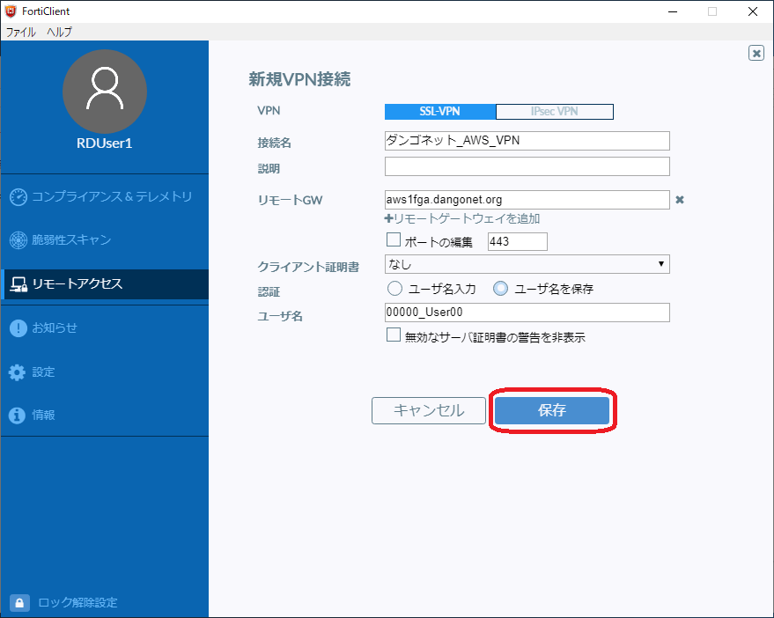Viewport: 774px width, 618px height.
Task: Open 設定 via the gear icon
Action: point(18,372)
